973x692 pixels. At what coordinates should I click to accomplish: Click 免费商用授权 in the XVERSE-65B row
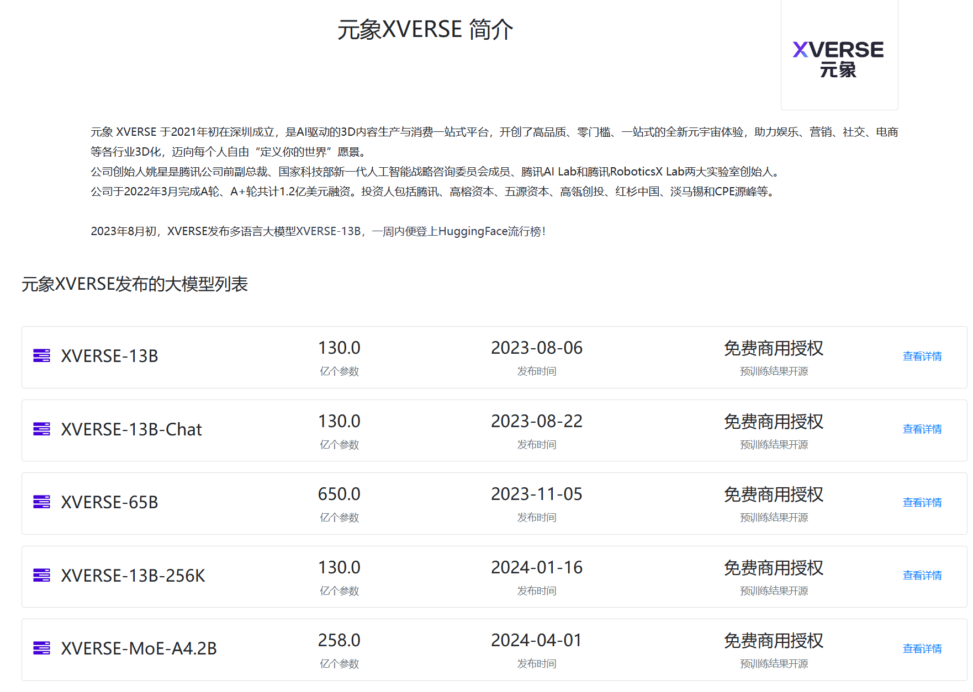click(x=774, y=494)
